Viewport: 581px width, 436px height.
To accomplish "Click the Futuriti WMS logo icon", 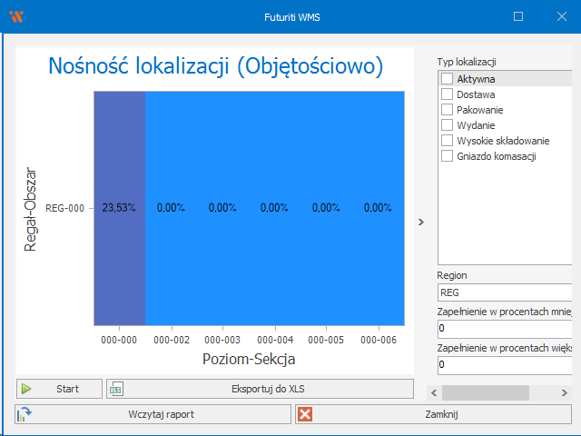I will pyautogui.click(x=16, y=16).
